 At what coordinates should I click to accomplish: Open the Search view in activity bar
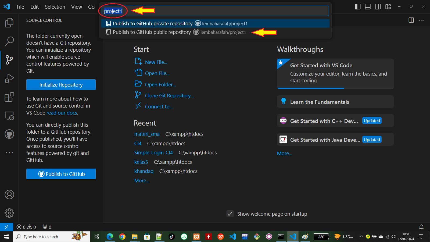(x=9, y=41)
